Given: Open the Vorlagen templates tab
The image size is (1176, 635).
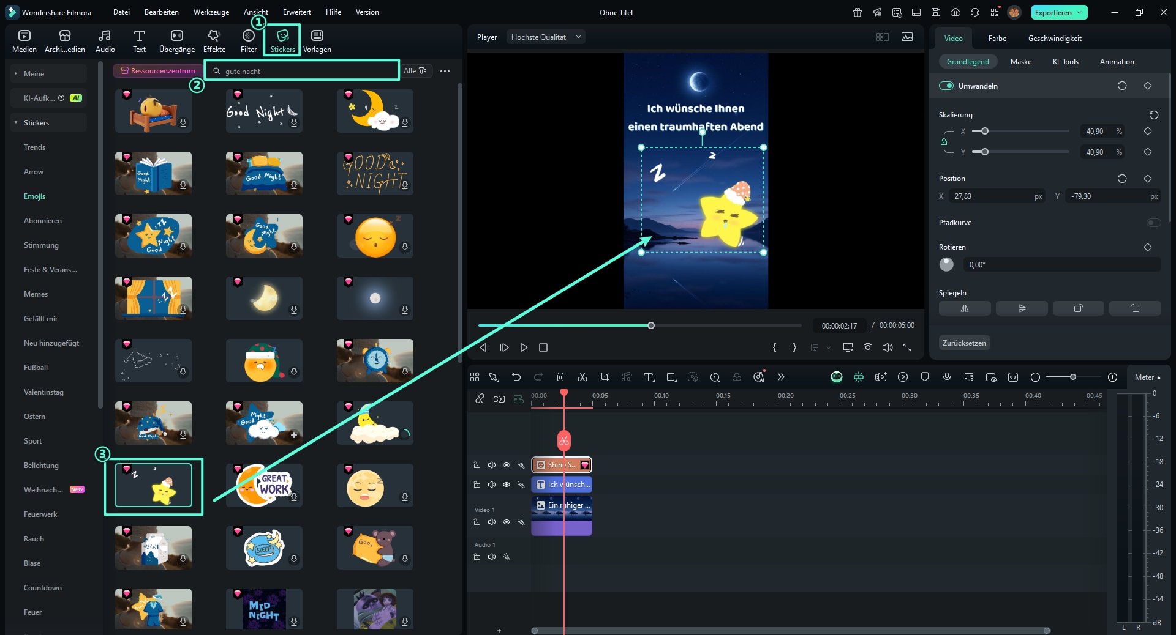Looking at the screenshot, I should pyautogui.click(x=317, y=41).
